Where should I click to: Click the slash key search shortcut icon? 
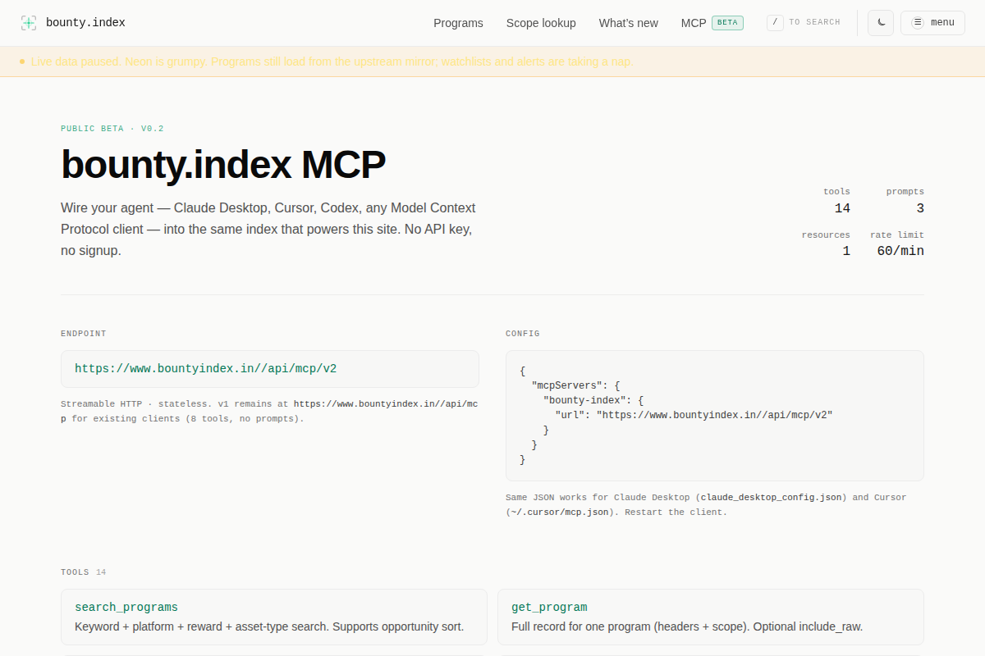click(x=775, y=23)
